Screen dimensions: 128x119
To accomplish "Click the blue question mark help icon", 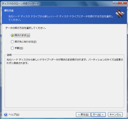I will click(6, 115).
